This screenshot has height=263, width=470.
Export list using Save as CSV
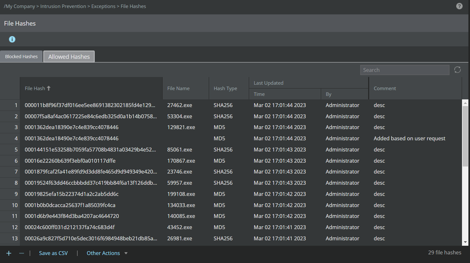point(53,253)
